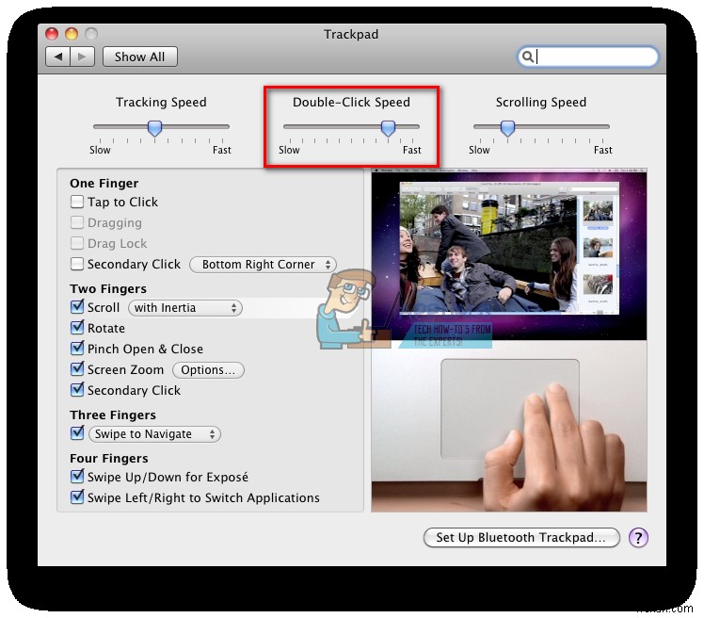This screenshot has width=704, height=618.
Task: Click the Trackpad window title
Action: [x=351, y=34]
